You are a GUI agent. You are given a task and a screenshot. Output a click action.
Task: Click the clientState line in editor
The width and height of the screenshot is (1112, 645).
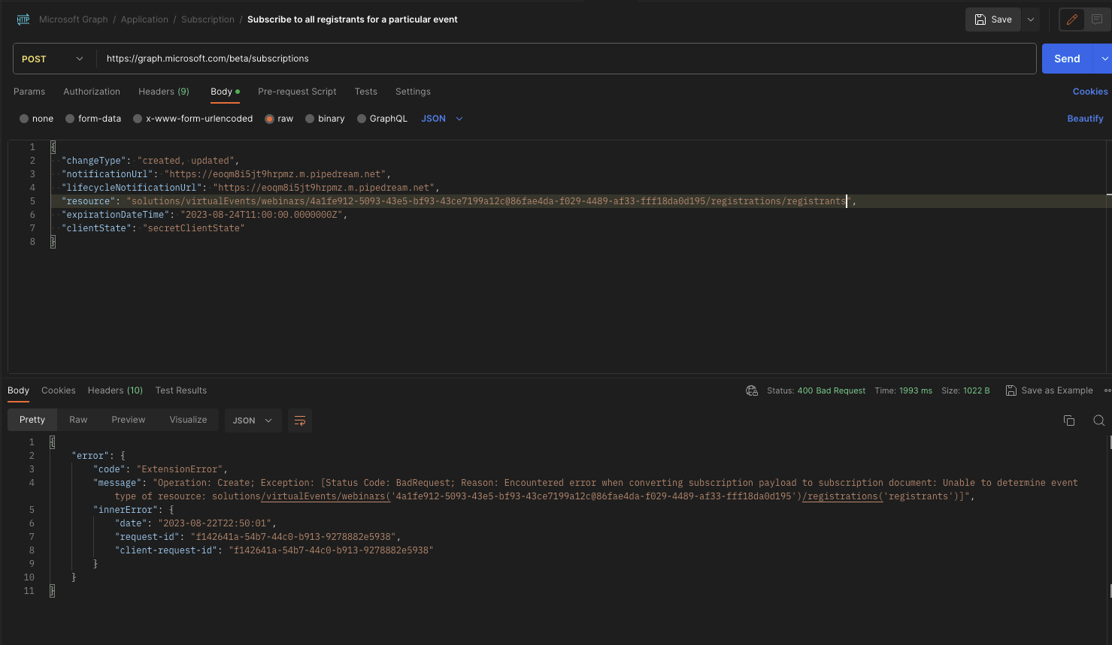click(153, 228)
